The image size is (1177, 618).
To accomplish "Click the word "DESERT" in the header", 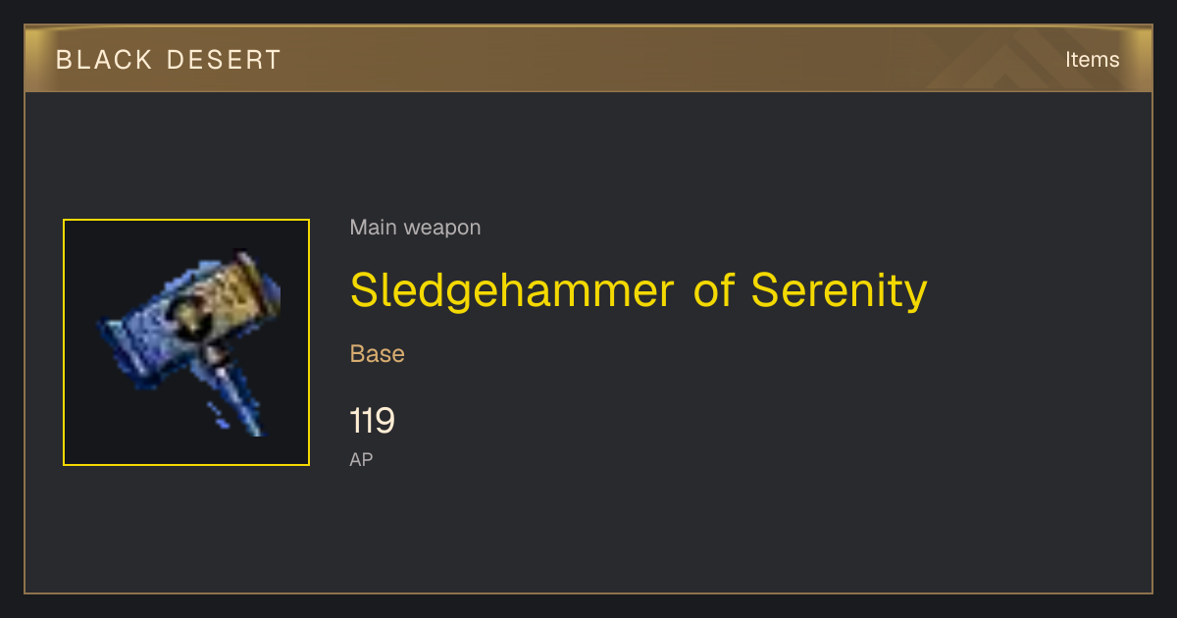I will [224, 60].
